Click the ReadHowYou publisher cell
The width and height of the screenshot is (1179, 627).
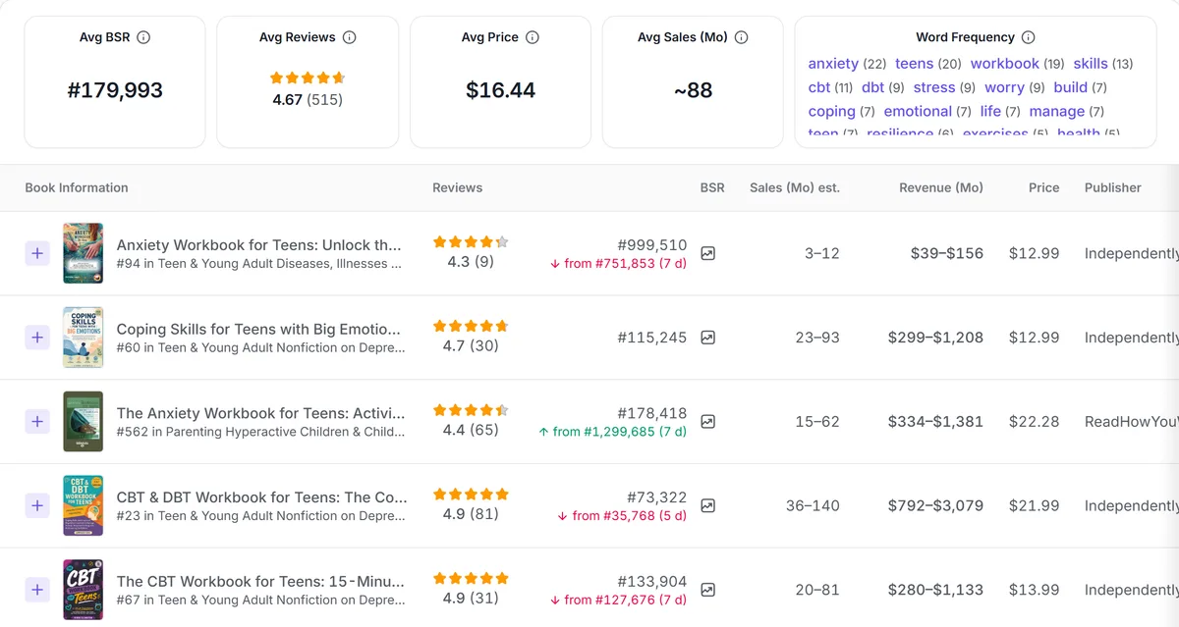tap(1131, 422)
